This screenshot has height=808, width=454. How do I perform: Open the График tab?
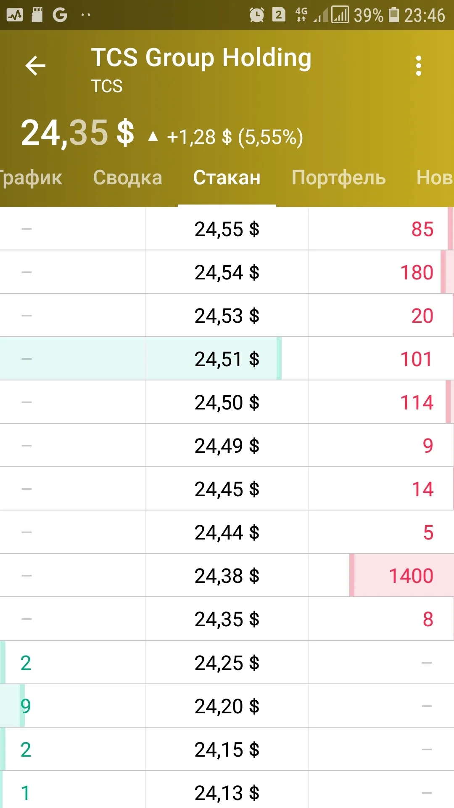click(x=30, y=178)
